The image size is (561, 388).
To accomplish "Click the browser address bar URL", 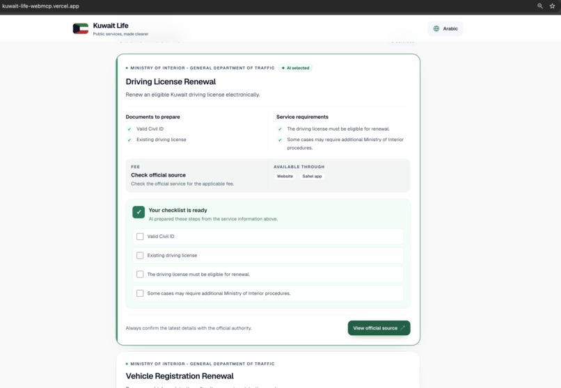I will point(40,6).
